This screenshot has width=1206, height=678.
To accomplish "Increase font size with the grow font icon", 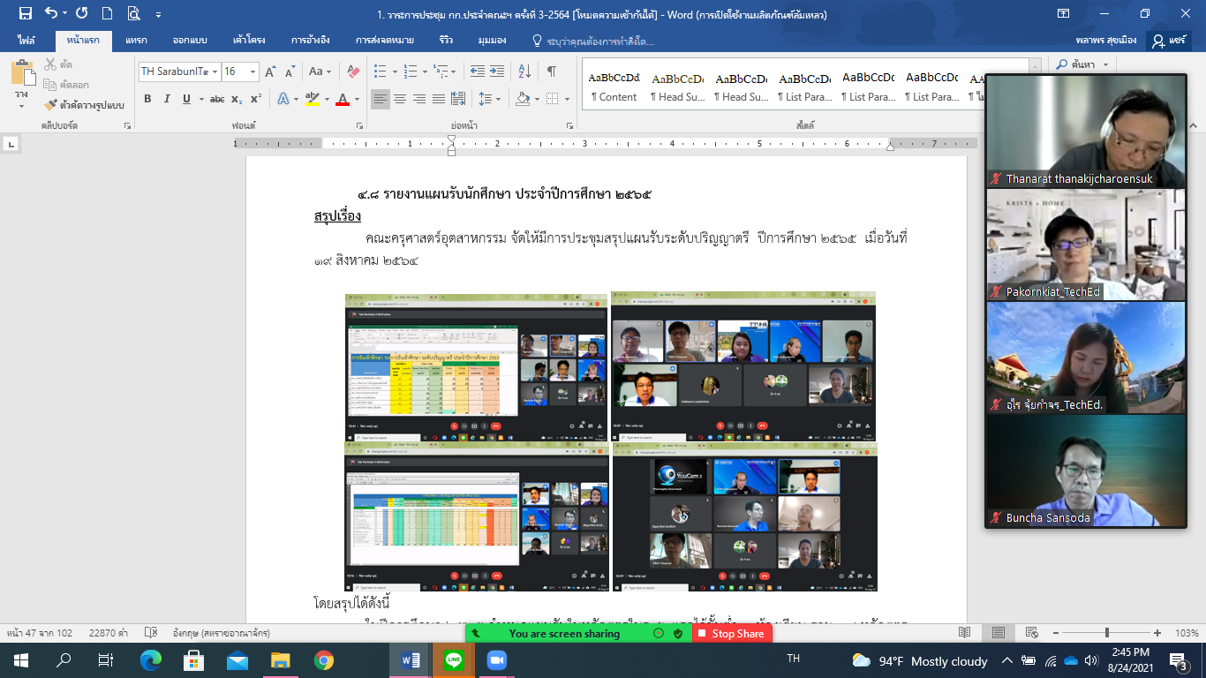I will click(271, 72).
